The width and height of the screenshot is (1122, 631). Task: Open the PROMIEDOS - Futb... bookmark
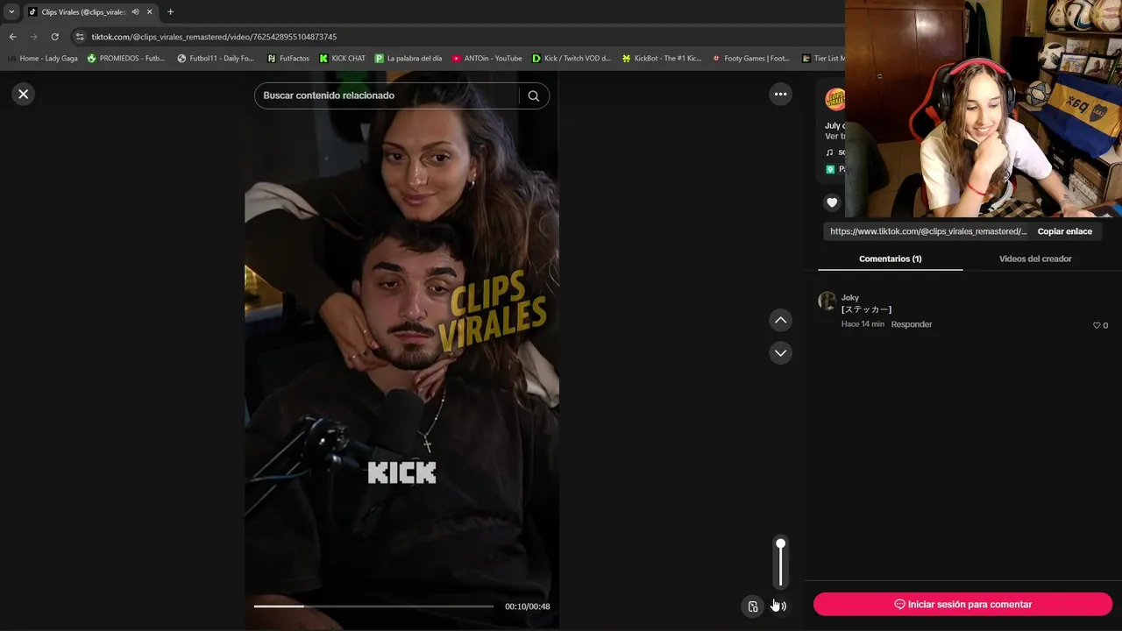125,59
